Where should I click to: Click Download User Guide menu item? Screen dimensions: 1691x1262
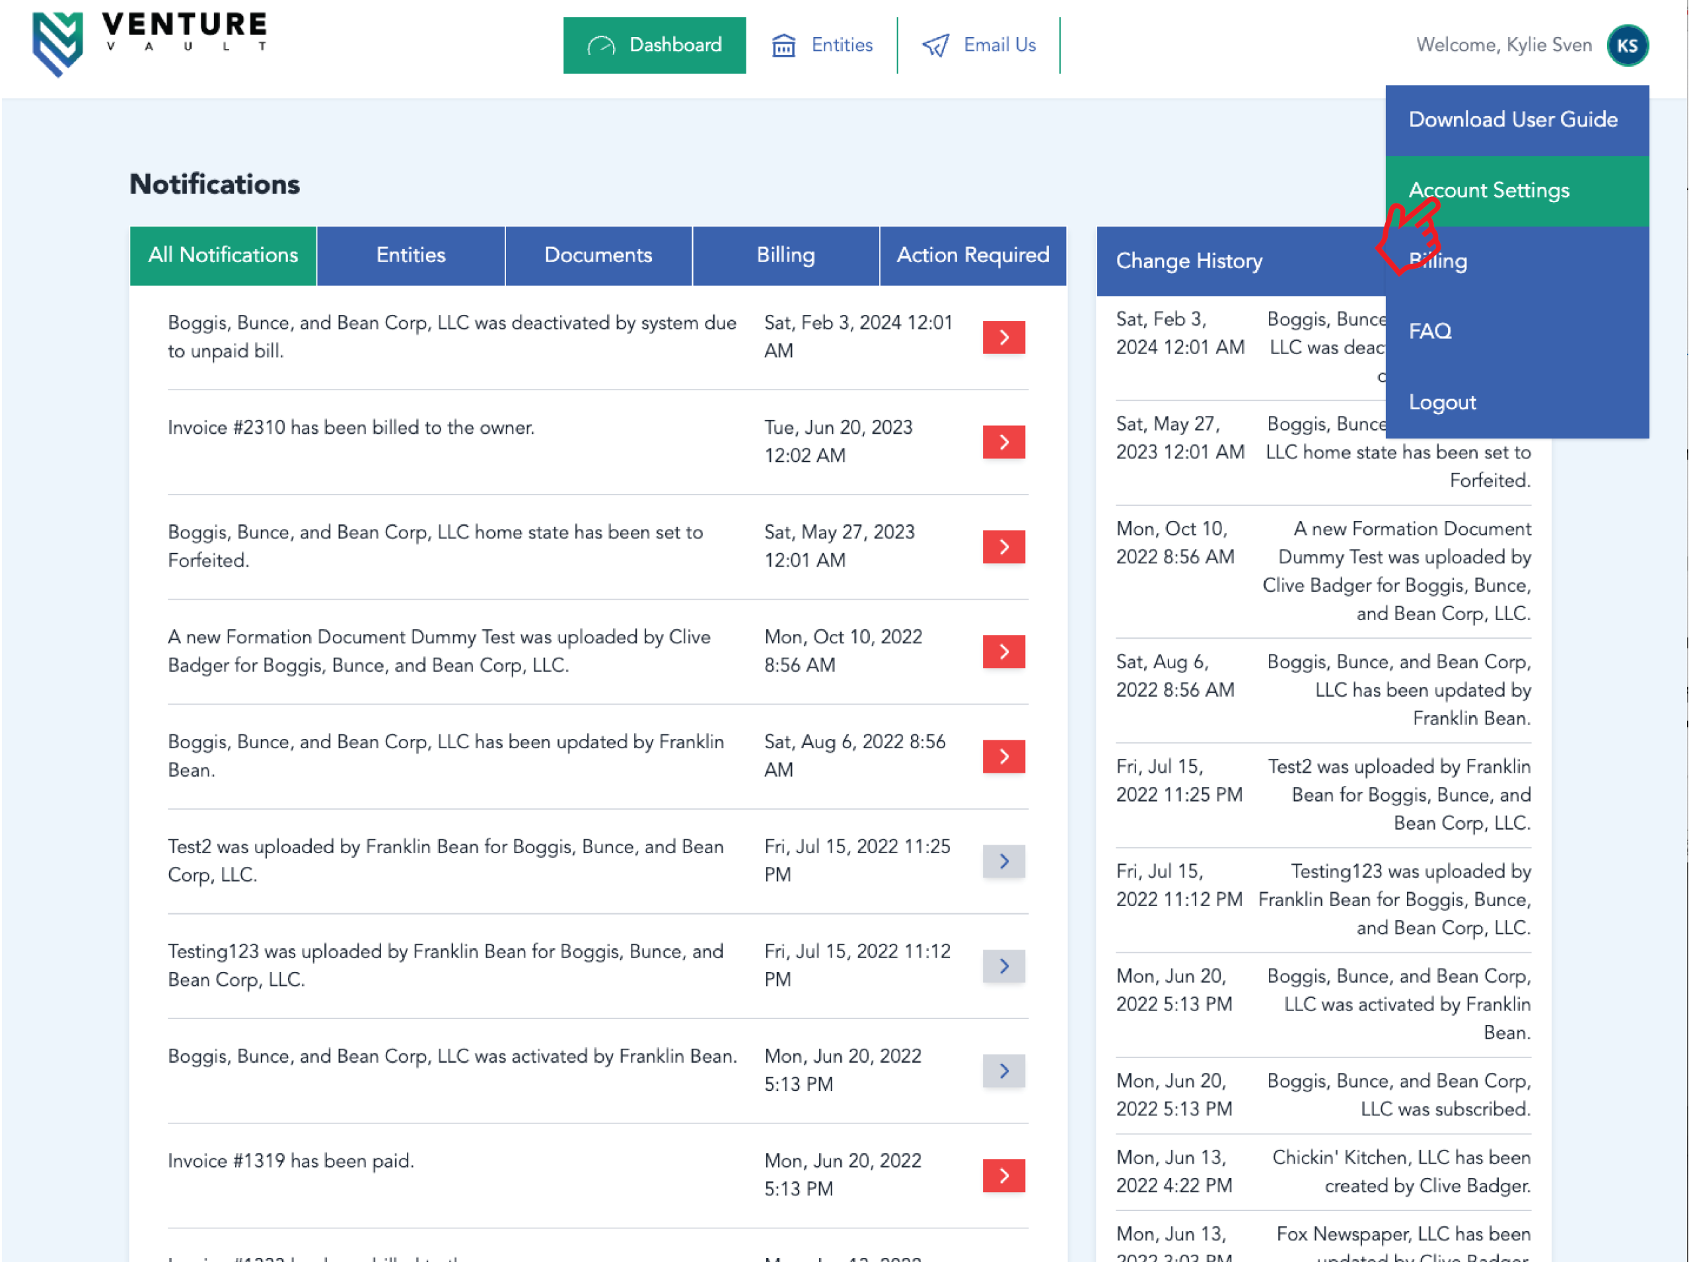(x=1512, y=119)
